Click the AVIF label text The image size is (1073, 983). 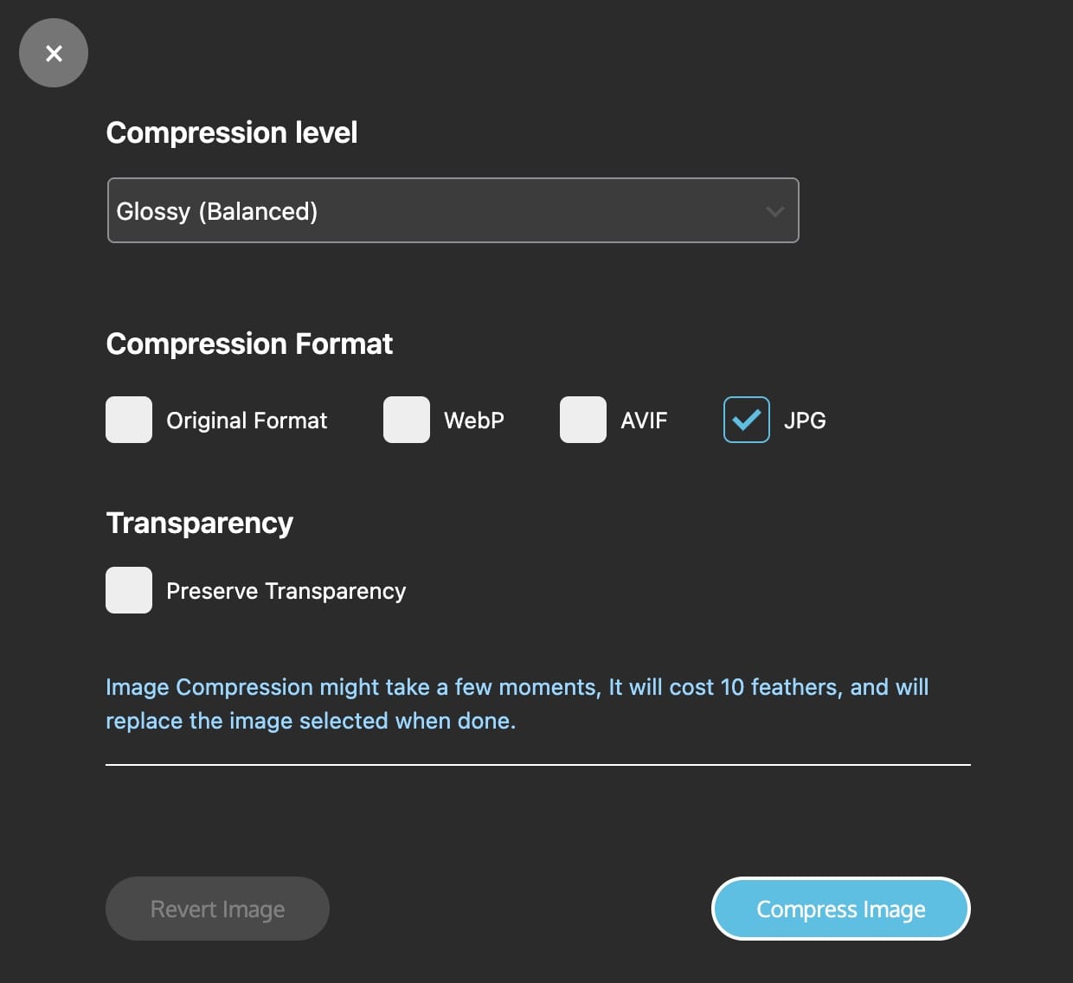[643, 420]
